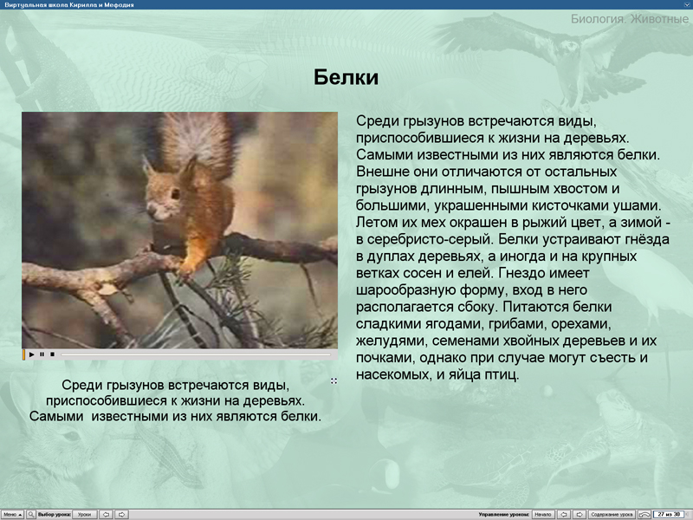This screenshot has height=520, width=693.
Task: Click the page counter field 27 из 30
Action: pos(667,514)
